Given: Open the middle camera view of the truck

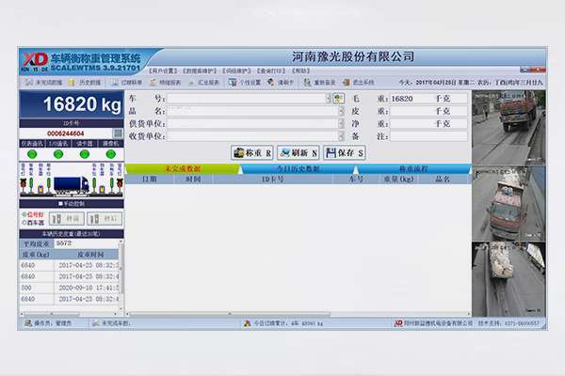Looking at the screenshot, I should pos(508,203).
